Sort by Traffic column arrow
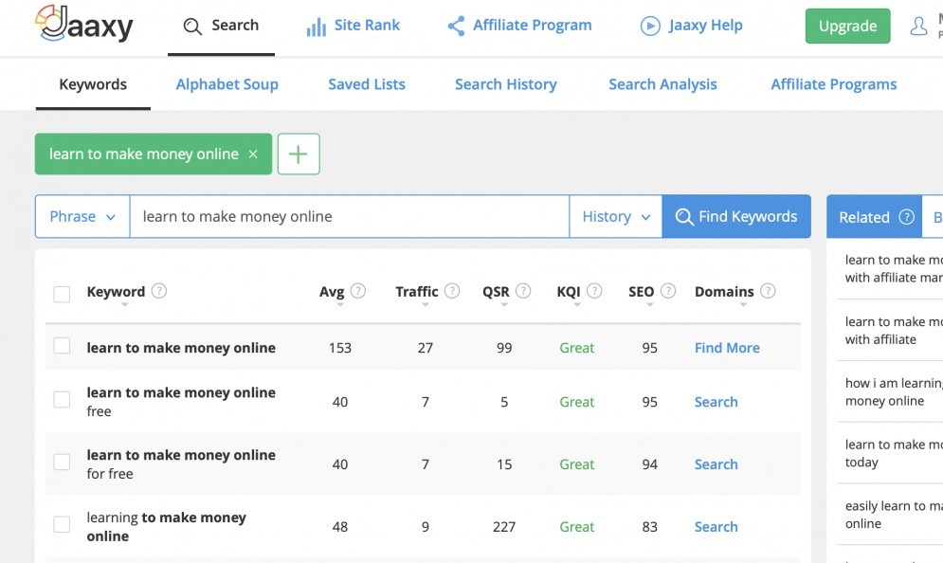 coord(426,305)
